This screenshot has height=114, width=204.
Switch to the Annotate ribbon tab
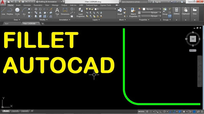click(x=27, y=5)
